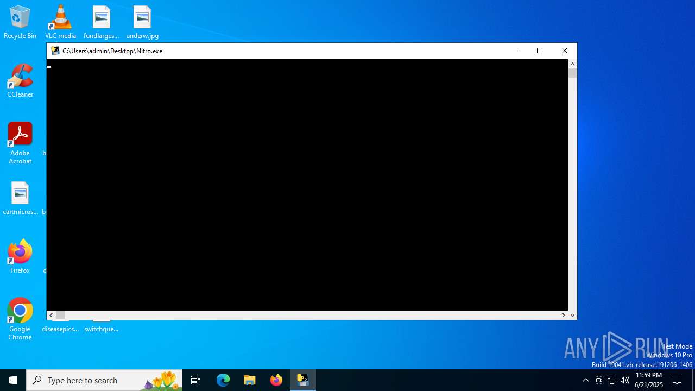Click the Nitro.exe console window title icon
The image size is (695, 391).
click(55, 51)
